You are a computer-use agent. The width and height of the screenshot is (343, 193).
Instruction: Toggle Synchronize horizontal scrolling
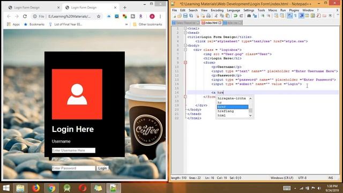pos(282,16)
